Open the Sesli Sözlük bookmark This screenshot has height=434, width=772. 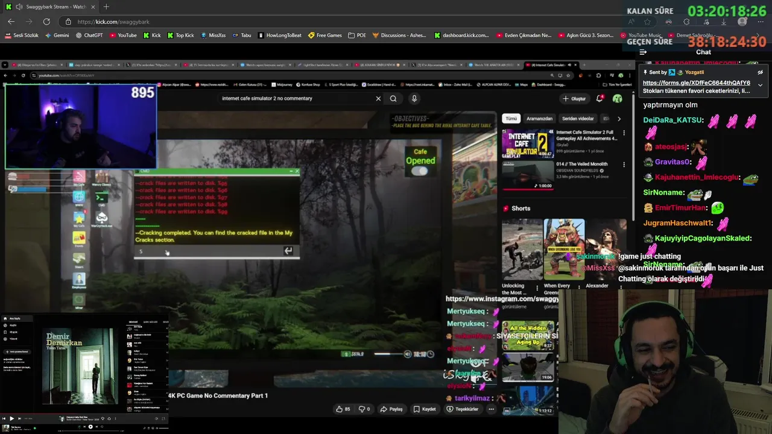coord(22,36)
